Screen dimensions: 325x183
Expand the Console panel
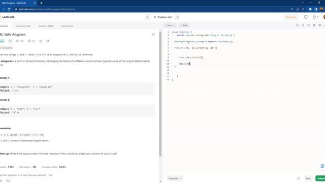click(175, 178)
